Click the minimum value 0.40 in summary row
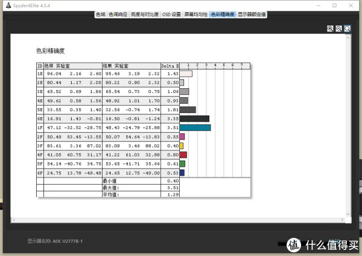 pyautogui.click(x=173, y=181)
